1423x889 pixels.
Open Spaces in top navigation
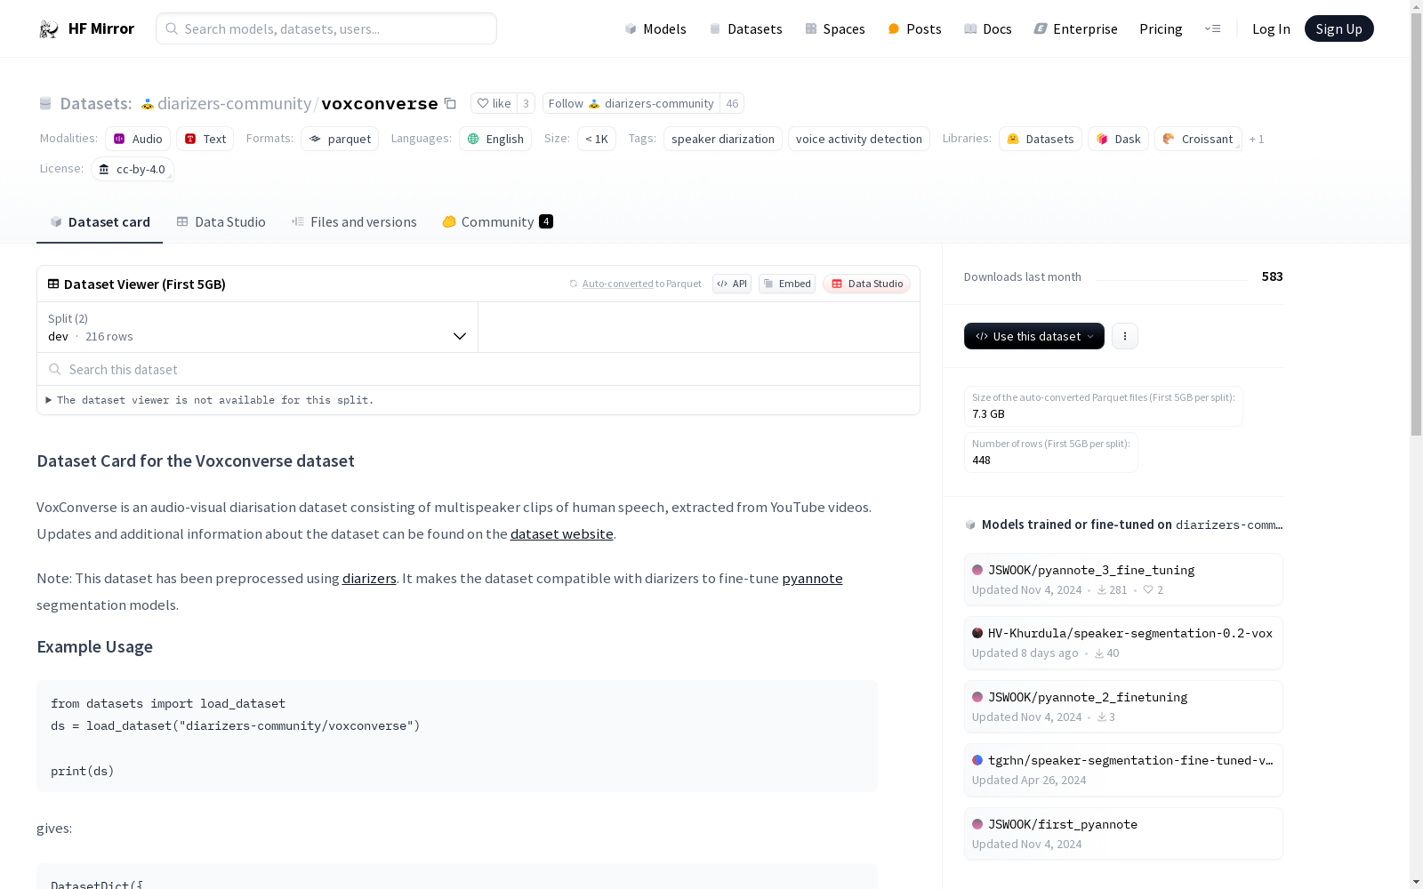(x=834, y=28)
